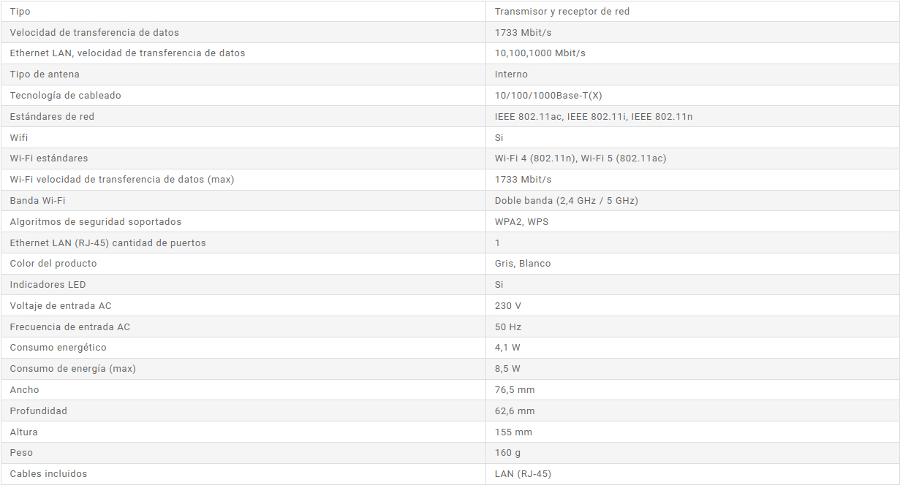Screen dimensions: 900x485
Task: Click the Ethernet LAN transfer speed label
Action: (x=127, y=53)
